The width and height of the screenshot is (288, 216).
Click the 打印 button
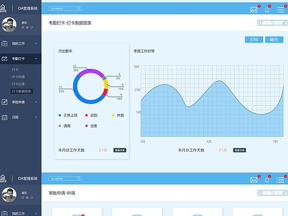pyautogui.click(x=254, y=39)
